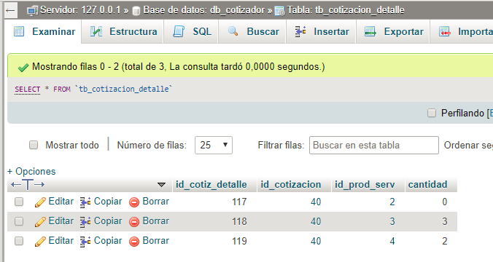This screenshot has height=262, width=493.
Task: Enable the Perfilando checkbox
Action: pos(432,113)
